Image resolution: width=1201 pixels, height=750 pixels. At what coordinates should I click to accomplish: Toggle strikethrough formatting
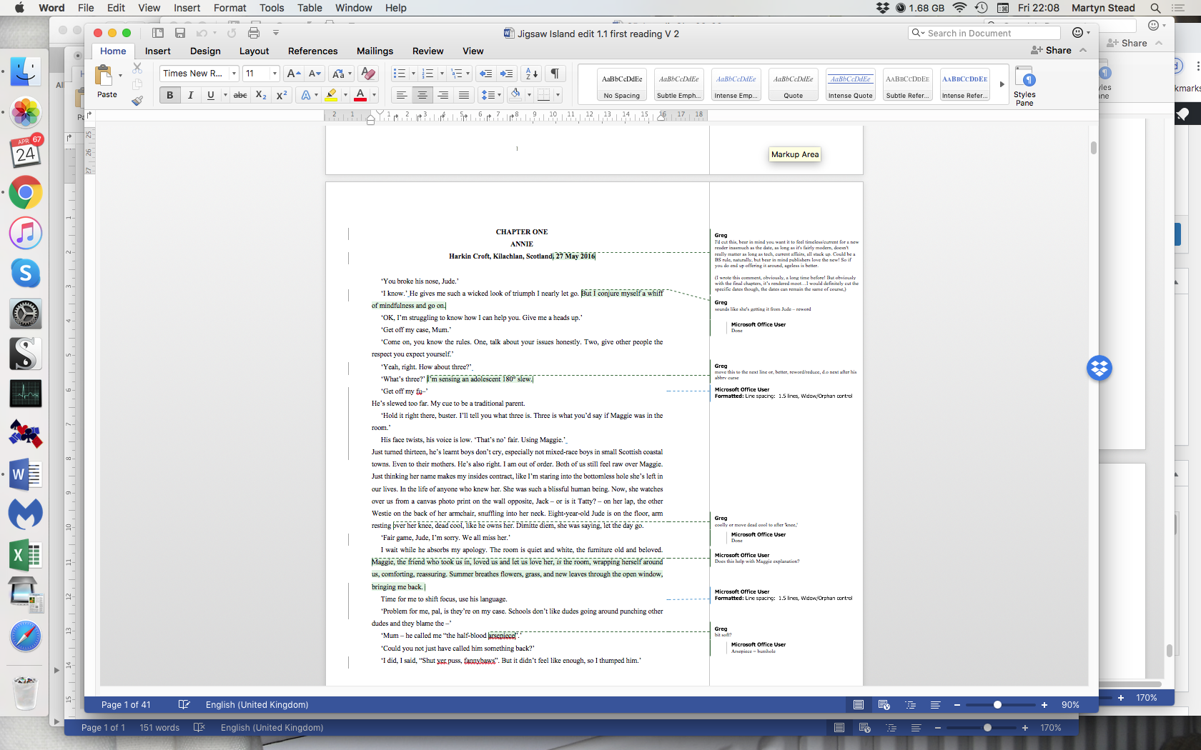240,95
